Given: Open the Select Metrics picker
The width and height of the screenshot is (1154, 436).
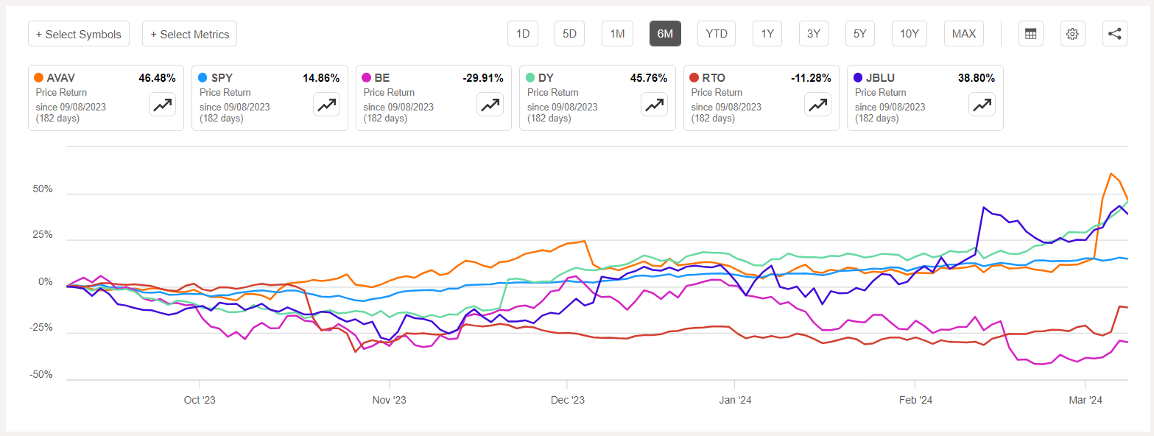Looking at the screenshot, I should pyautogui.click(x=189, y=34).
